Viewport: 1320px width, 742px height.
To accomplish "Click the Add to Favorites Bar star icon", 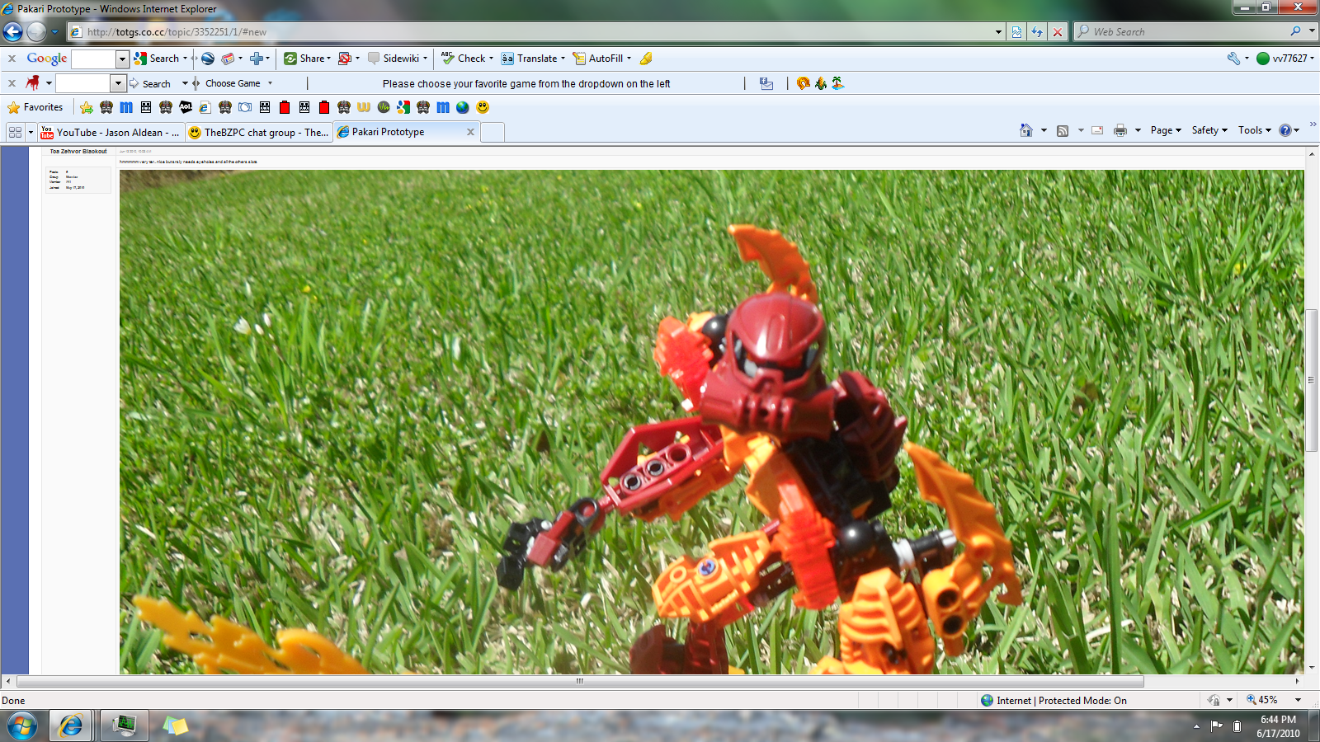I will 87,107.
